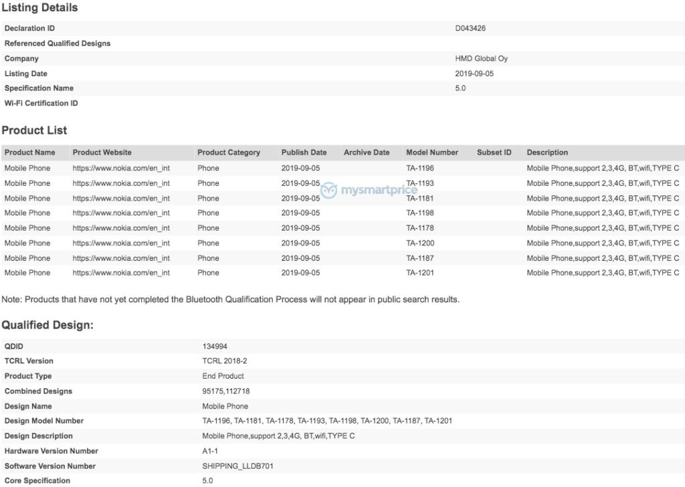The image size is (685, 487).
Task: Click the Listing Details heading
Action: (39, 7)
